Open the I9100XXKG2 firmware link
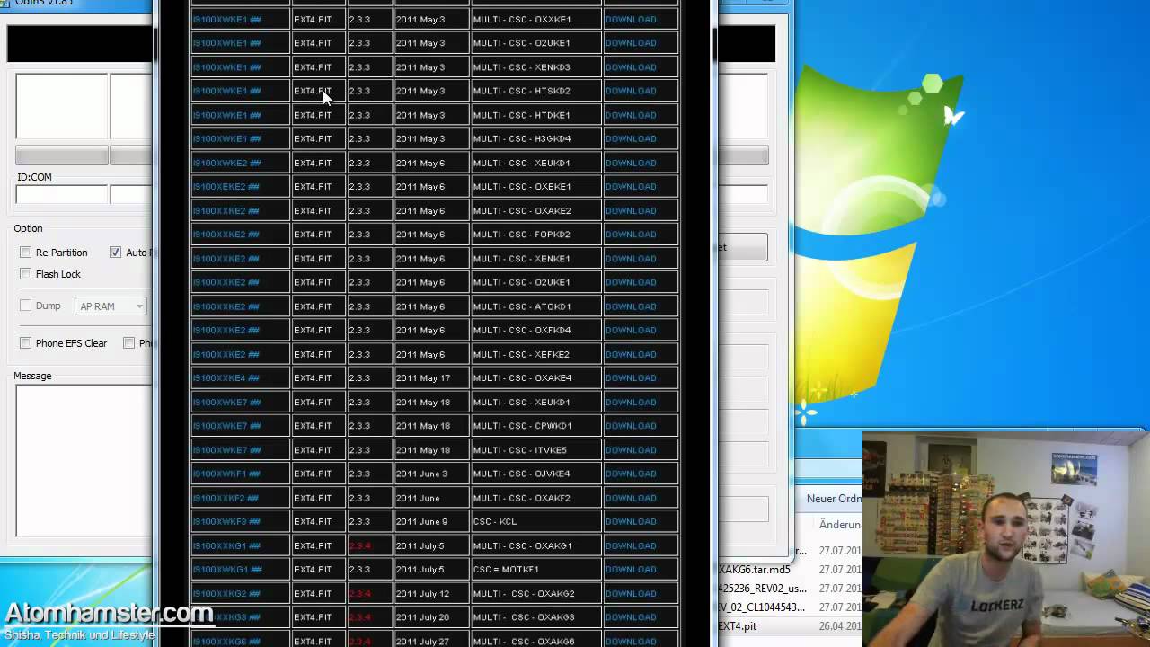Screen dimensions: 1150x647 226,593
